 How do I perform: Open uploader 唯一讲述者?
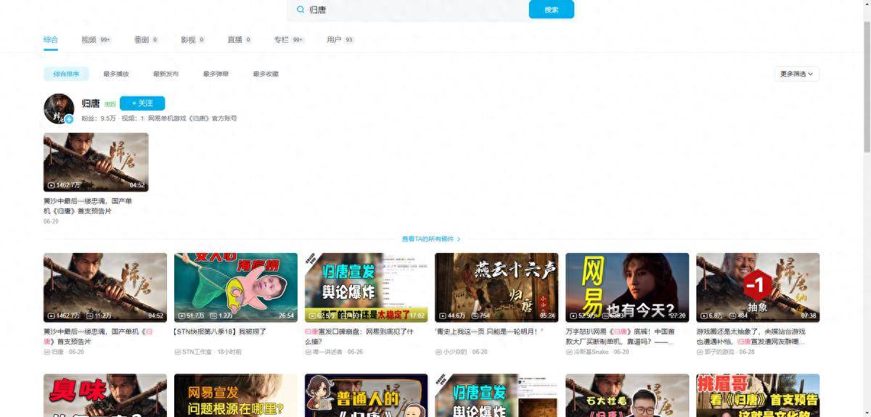click(328, 352)
